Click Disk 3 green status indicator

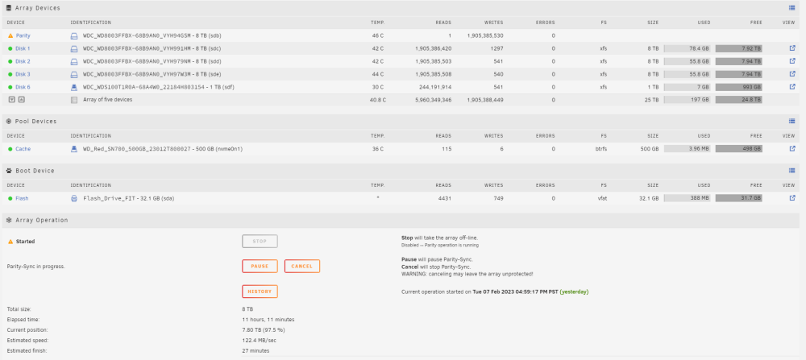pyautogui.click(x=10, y=74)
